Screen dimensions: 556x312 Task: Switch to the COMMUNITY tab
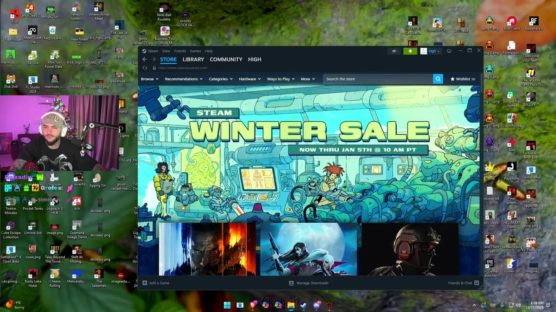[x=226, y=59]
